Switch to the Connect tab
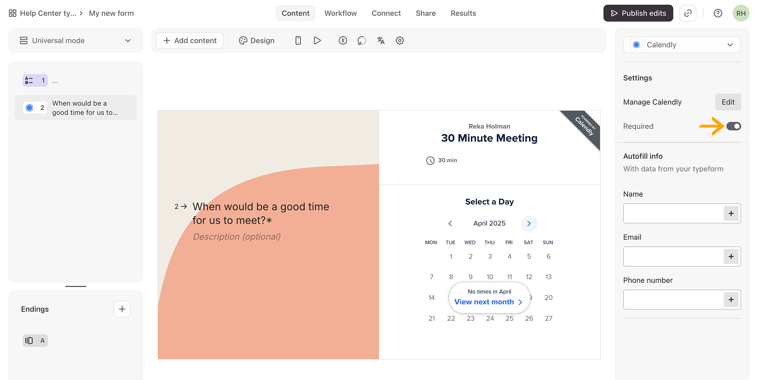The image size is (758, 380). [x=386, y=13]
